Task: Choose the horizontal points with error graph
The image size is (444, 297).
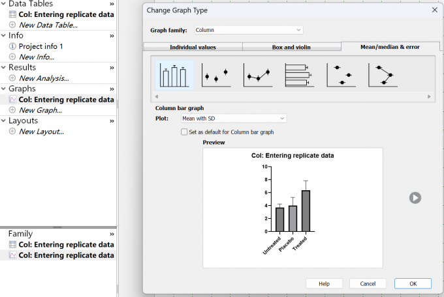Action: [341, 76]
